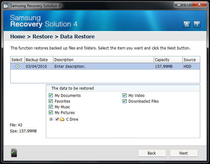The image size is (210, 164).
Task: Toggle the My Video checkbox
Action: coord(124,95)
